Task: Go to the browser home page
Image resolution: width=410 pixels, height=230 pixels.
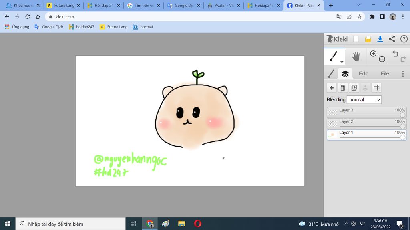Action: coord(38,17)
